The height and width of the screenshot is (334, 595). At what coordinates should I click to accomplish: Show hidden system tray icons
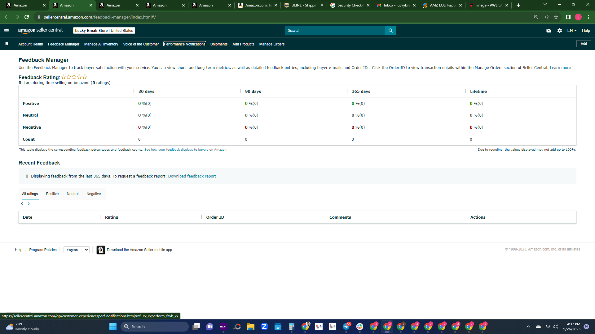(528, 327)
